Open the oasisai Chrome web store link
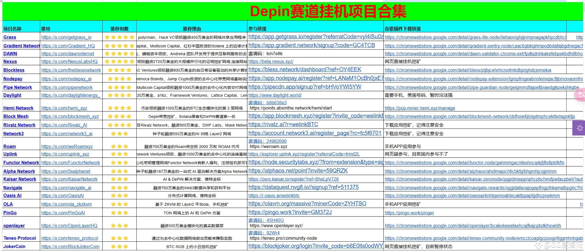The height and width of the screenshot is (252, 585). [x=472, y=196]
